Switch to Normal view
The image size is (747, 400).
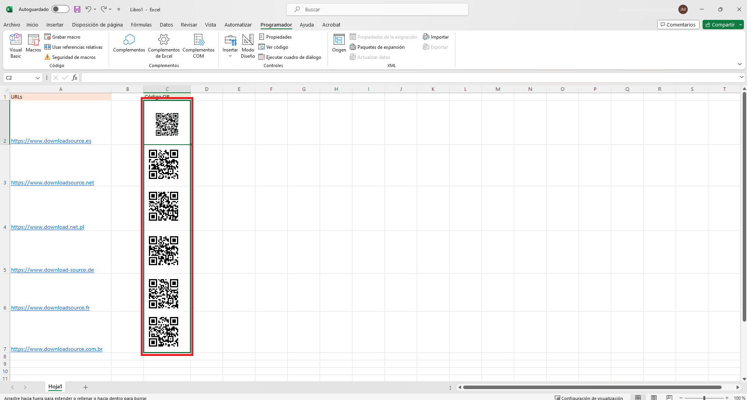tap(638, 398)
